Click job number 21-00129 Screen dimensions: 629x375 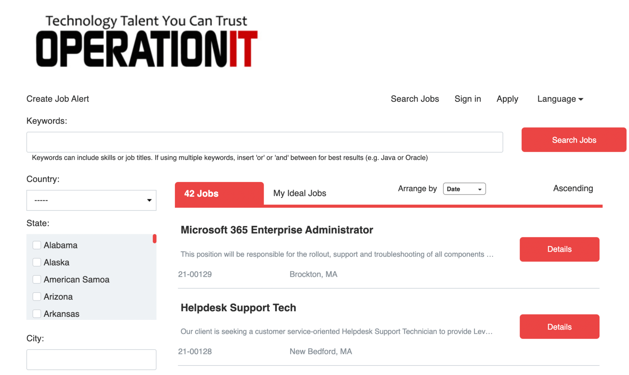[x=195, y=274]
